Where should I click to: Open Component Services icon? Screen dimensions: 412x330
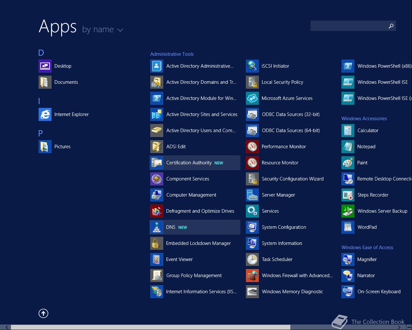coord(157,179)
